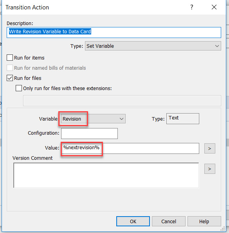Click the Value field containing %nextrevision%
This screenshot has width=229, height=233.
click(x=130, y=148)
